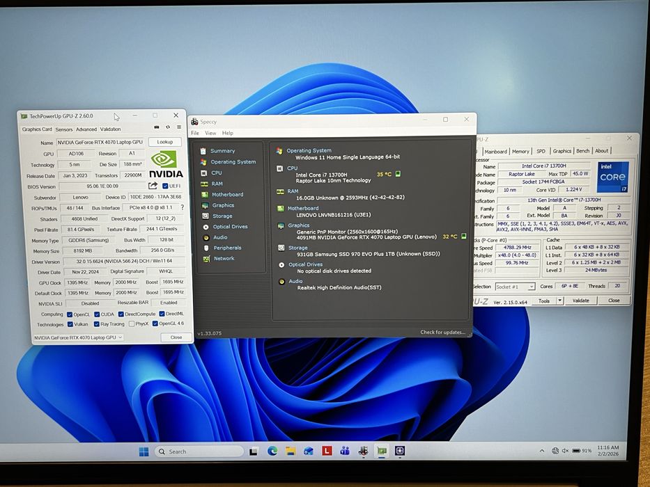Open the Summary section in Speccy sidebar
This screenshot has width=650, height=487.
222,151
